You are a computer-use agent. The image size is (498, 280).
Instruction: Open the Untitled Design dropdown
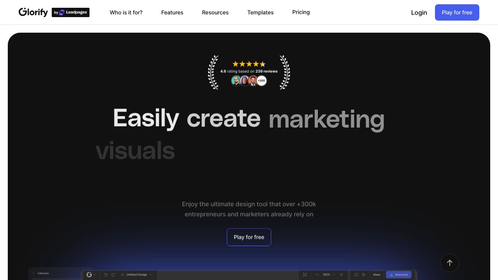pyautogui.click(x=137, y=275)
